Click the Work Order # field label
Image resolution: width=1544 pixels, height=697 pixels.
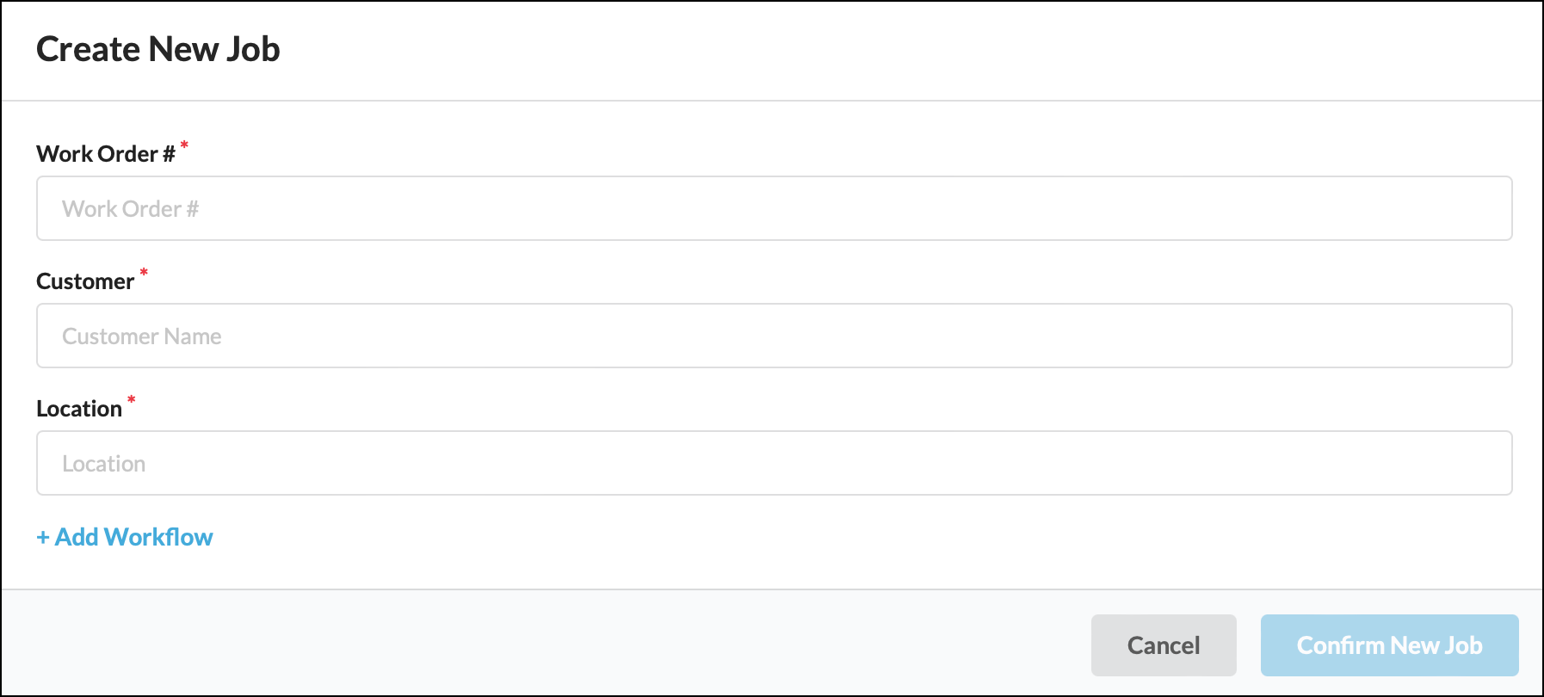coord(105,154)
